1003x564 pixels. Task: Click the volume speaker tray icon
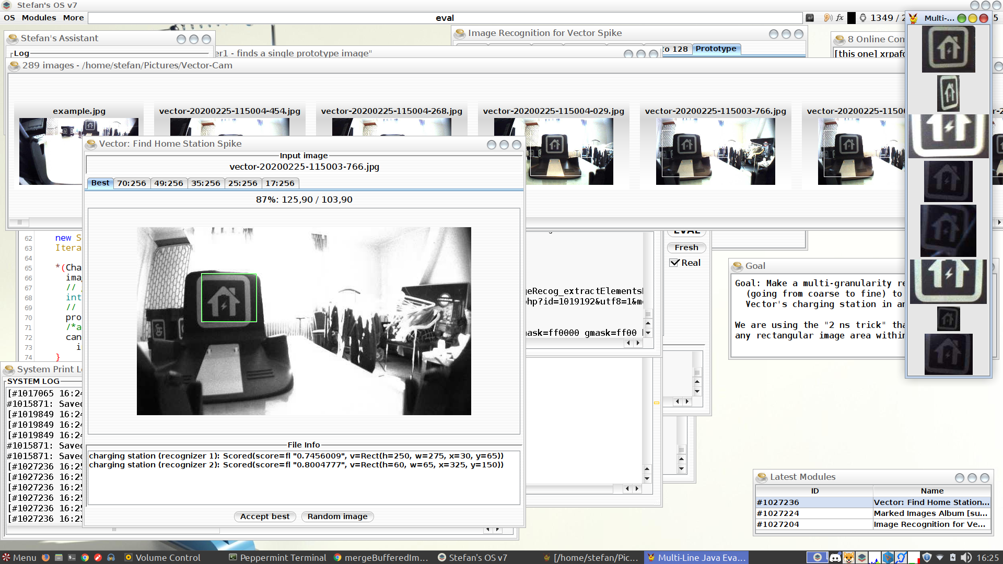click(x=966, y=557)
